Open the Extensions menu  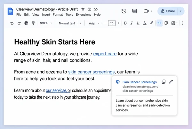[84, 15]
